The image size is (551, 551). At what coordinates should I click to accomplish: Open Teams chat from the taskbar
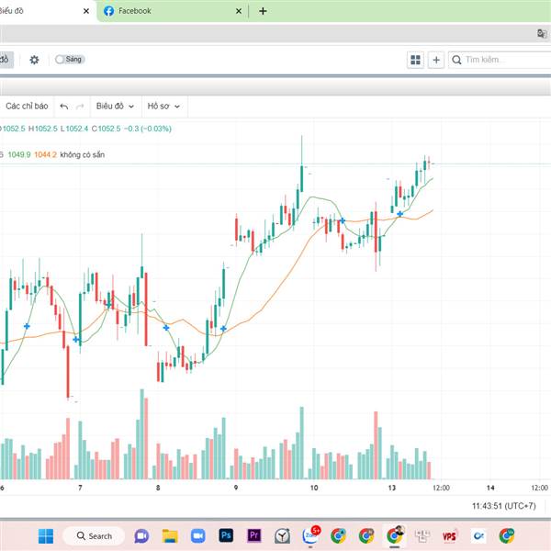[x=141, y=536]
